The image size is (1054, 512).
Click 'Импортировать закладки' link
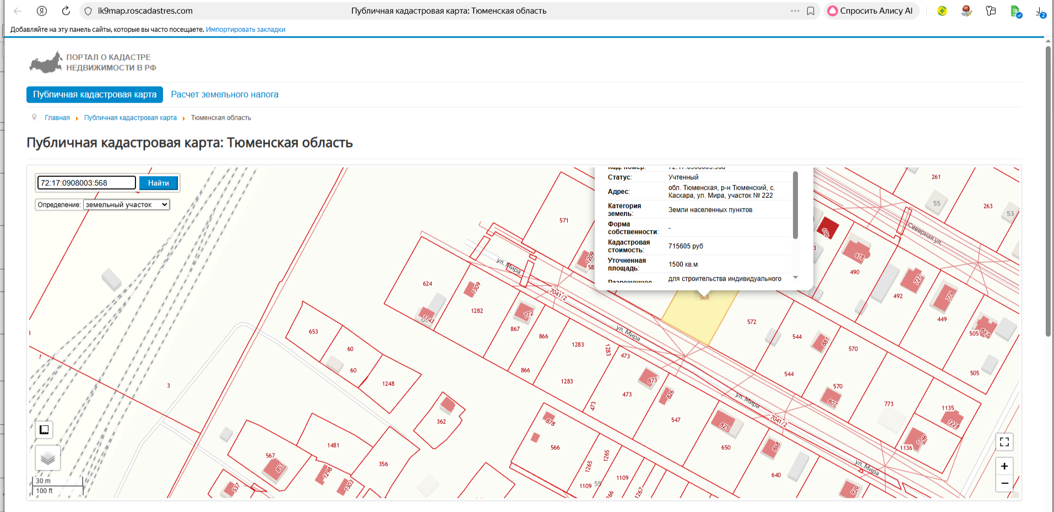pyautogui.click(x=246, y=30)
